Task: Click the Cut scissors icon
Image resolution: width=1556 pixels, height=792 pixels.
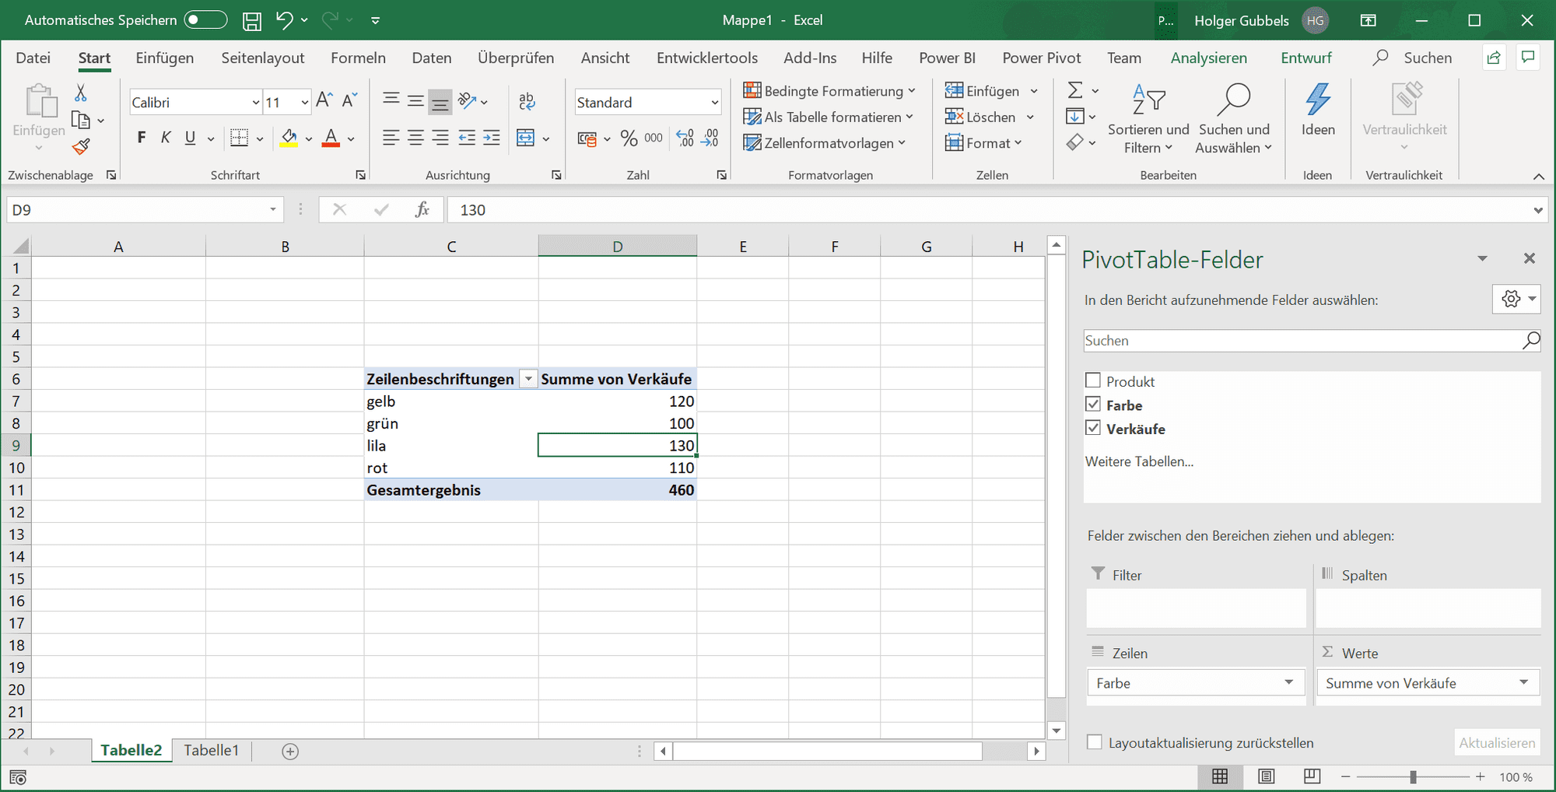Action: click(x=81, y=93)
